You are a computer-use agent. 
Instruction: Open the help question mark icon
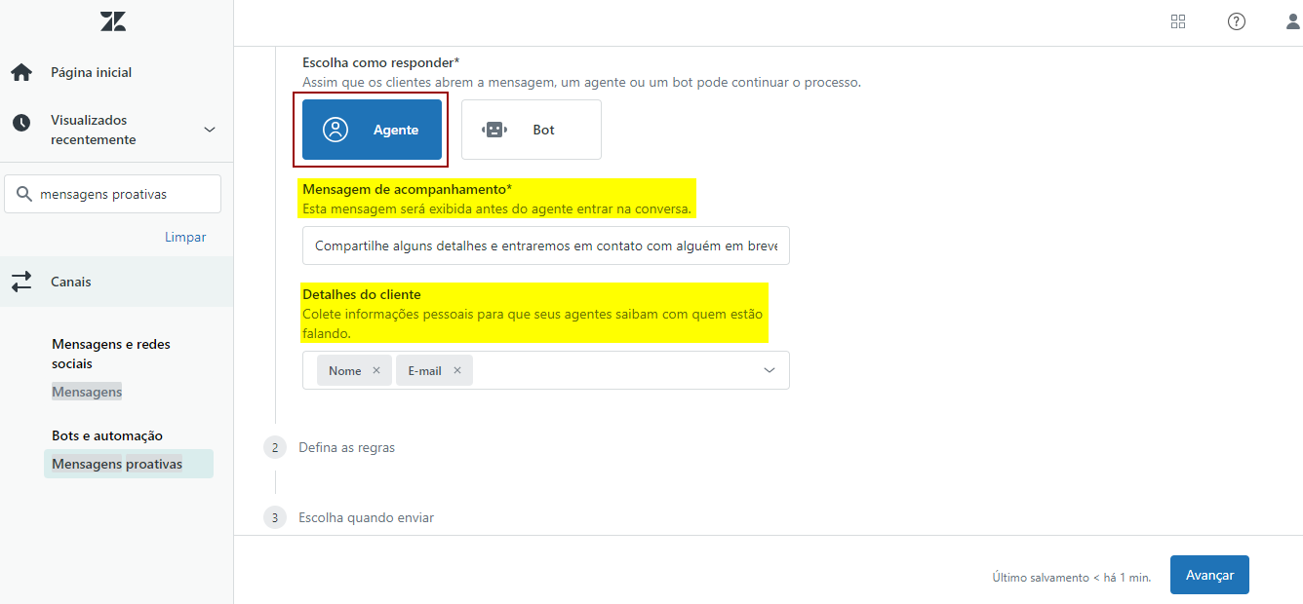pyautogui.click(x=1237, y=21)
